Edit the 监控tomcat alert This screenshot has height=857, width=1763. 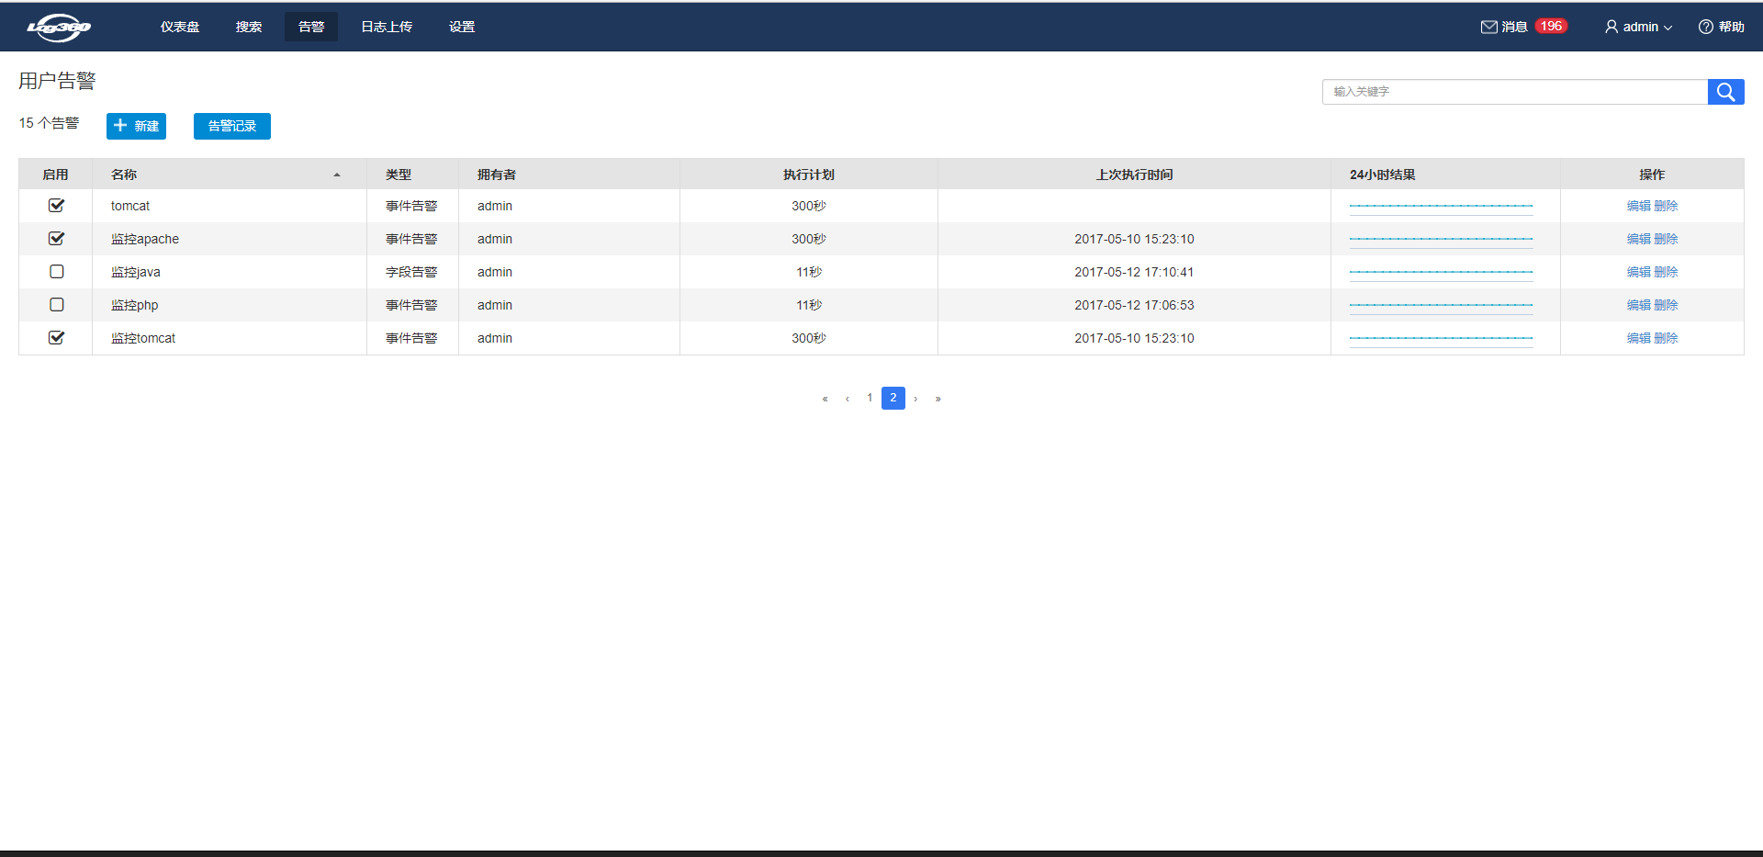pyautogui.click(x=1639, y=338)
